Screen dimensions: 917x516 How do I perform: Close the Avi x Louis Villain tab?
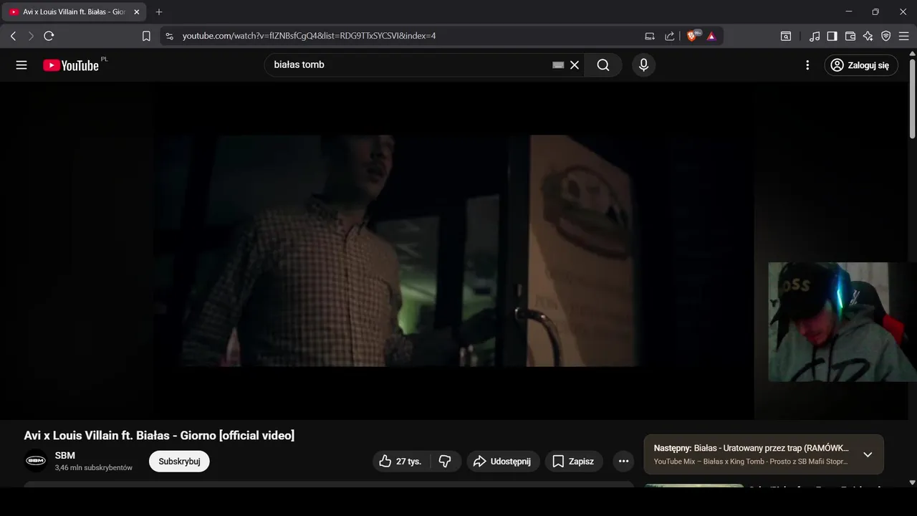[x=137, y=12]
